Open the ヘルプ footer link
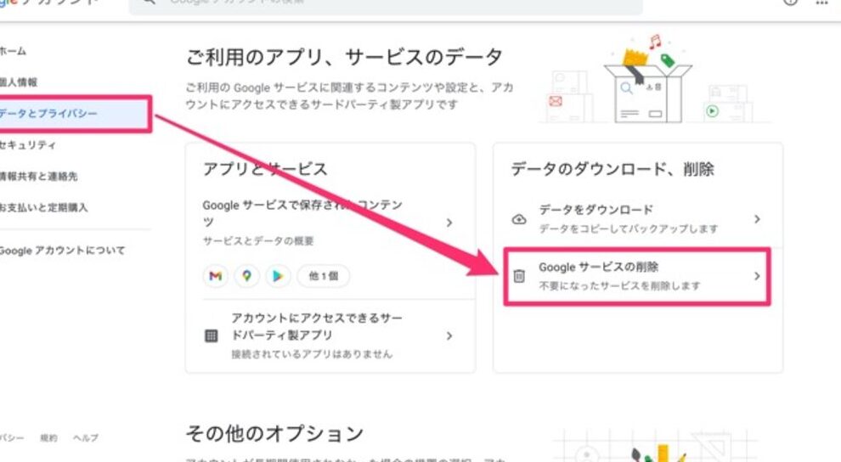 (85, 438)
